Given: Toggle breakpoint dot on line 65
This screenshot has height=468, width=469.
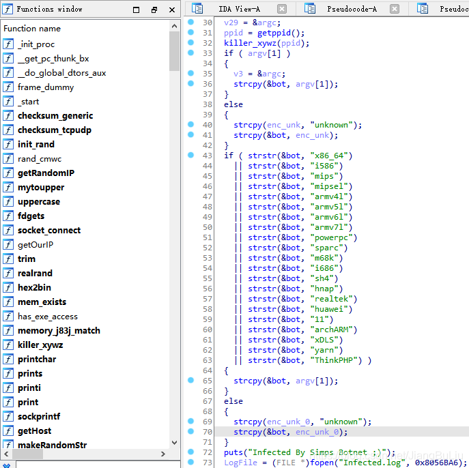Looking at the screenshot, I should (191, 380).
